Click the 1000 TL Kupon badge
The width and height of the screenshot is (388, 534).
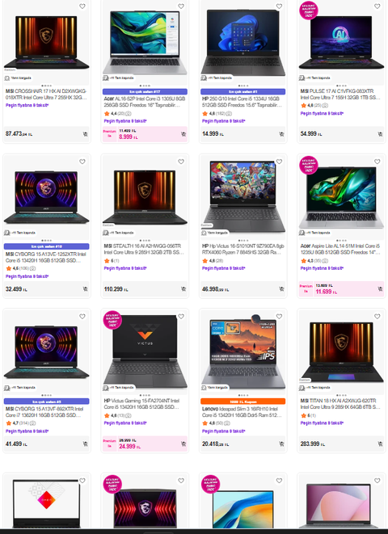click(242, 402)
